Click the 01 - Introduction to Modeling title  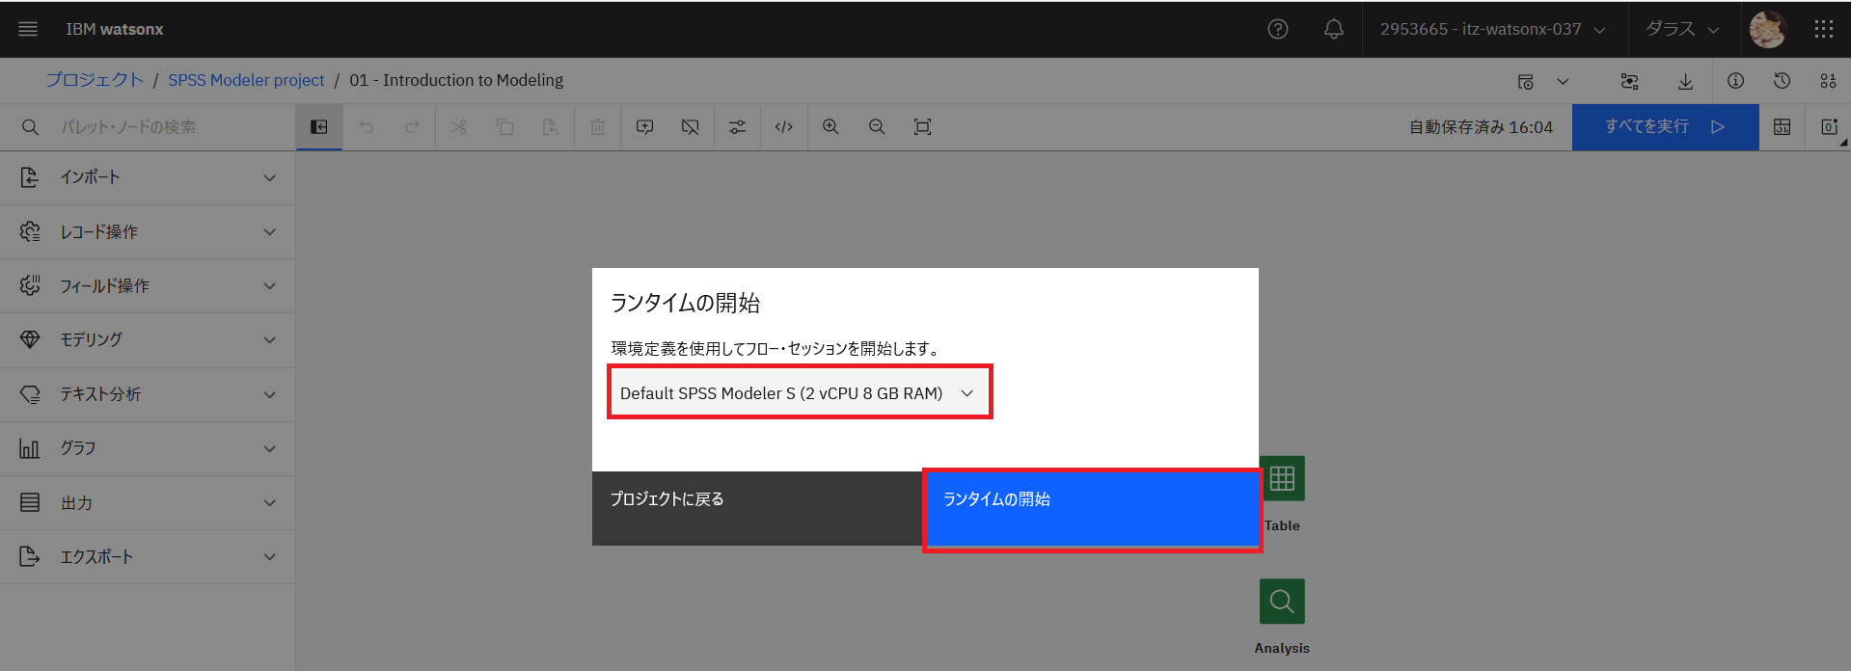pos(456,80)
